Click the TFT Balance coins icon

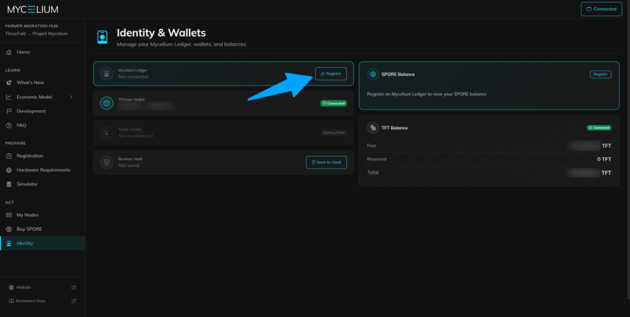pyautogui.click(x=372, y=127)
